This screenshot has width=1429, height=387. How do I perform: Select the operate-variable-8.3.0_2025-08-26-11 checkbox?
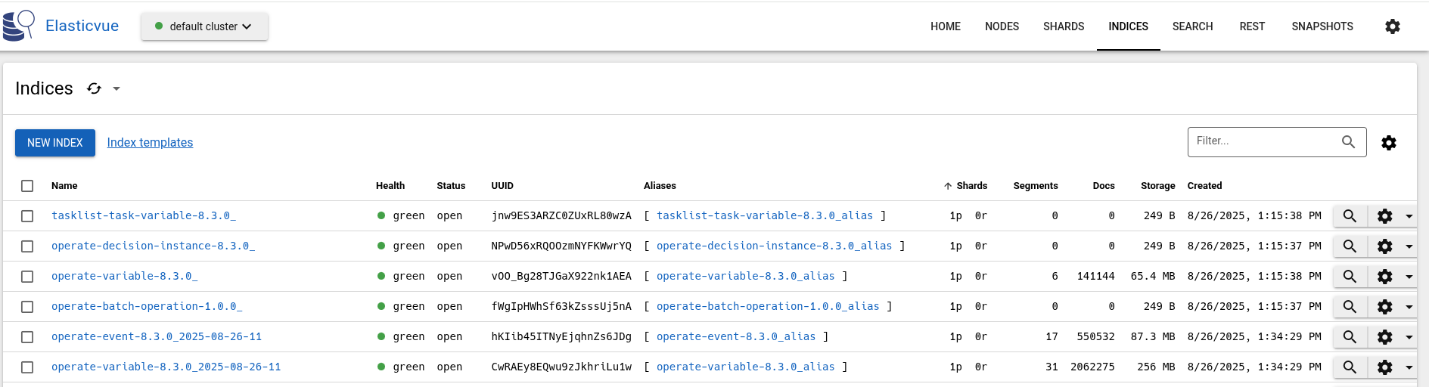coord(27,367)
